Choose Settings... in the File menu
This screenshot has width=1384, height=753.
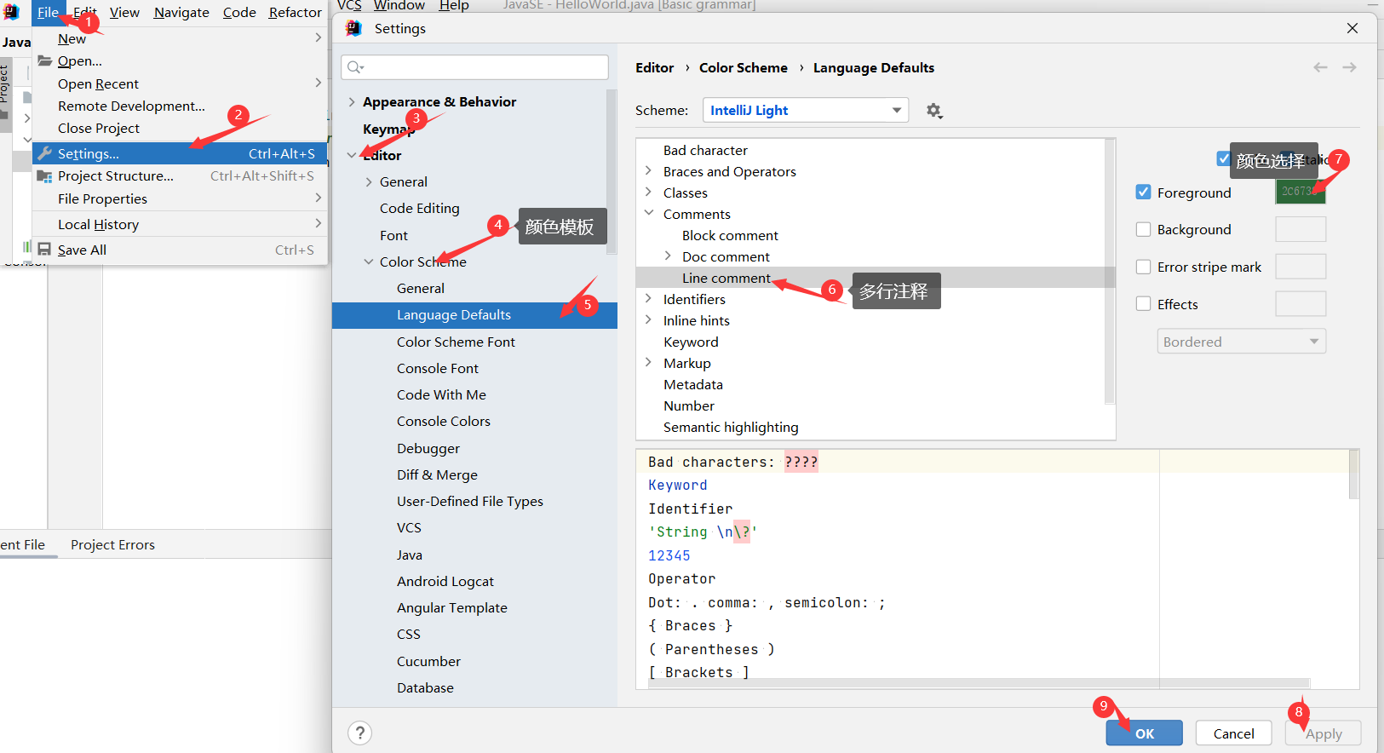coord(180,153)
